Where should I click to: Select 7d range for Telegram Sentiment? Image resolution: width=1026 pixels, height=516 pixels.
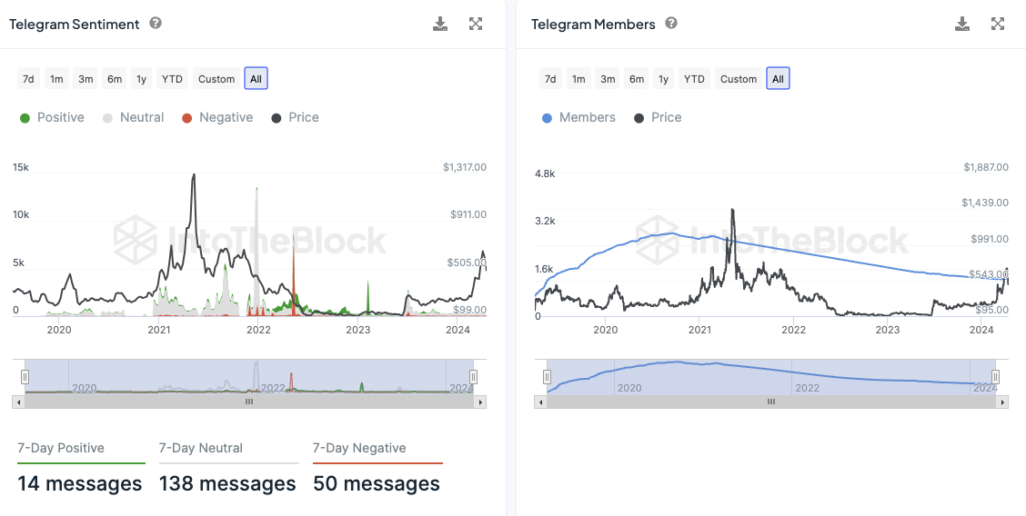point(28,79)
